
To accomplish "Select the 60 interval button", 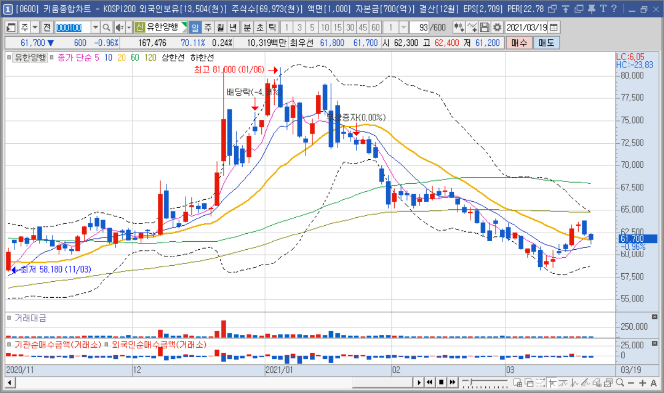I will coord(375,27).
